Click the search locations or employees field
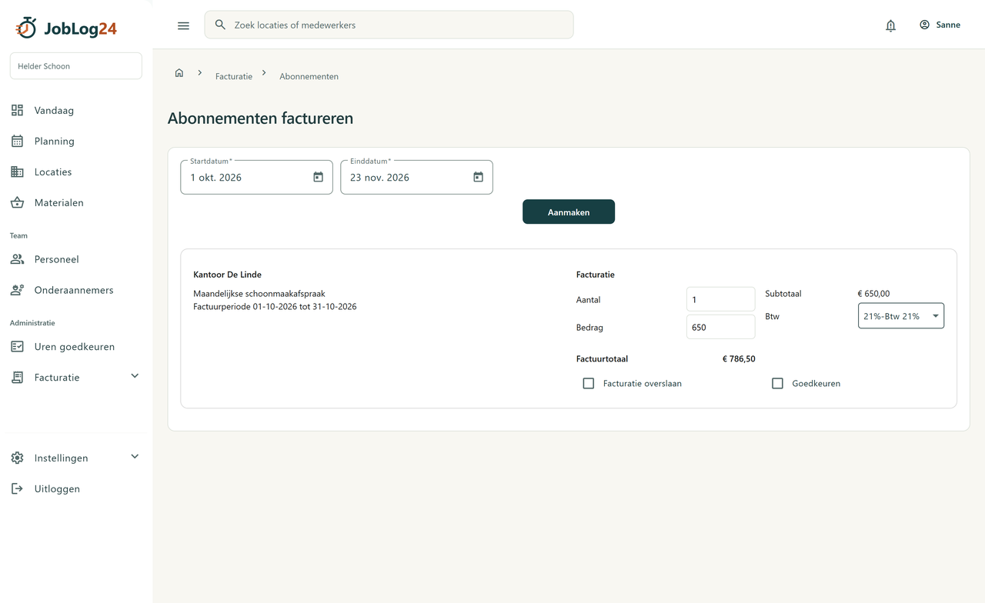Viewport: 985px width, 603px height. 389,25
